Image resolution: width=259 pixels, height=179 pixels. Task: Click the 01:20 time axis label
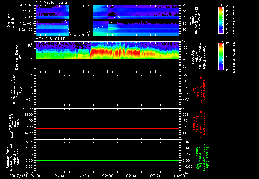[x=84, y=176]
